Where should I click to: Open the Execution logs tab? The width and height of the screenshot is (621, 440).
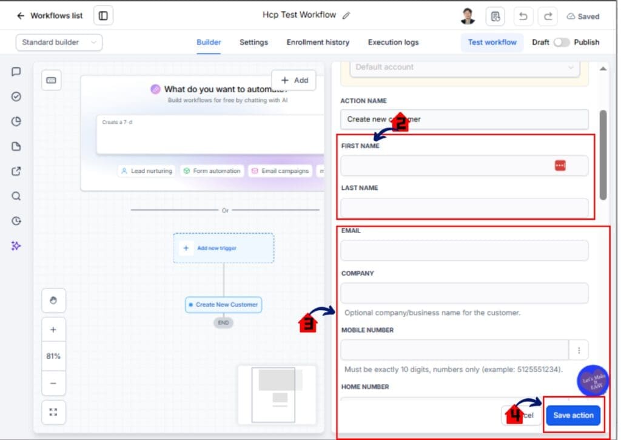tap(393, 42)
